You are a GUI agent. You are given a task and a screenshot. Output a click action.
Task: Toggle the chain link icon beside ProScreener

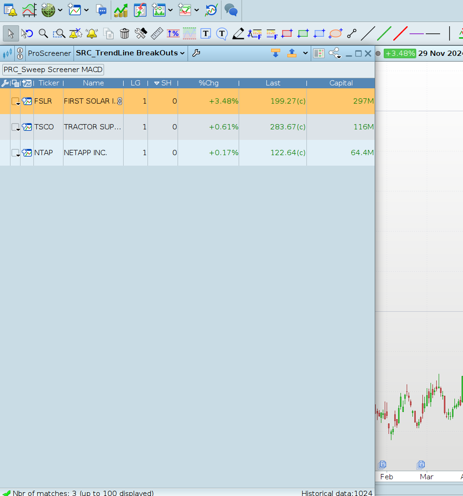(20, 53)
